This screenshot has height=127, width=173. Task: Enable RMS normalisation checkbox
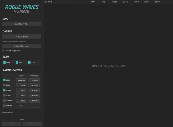[4, 85]
